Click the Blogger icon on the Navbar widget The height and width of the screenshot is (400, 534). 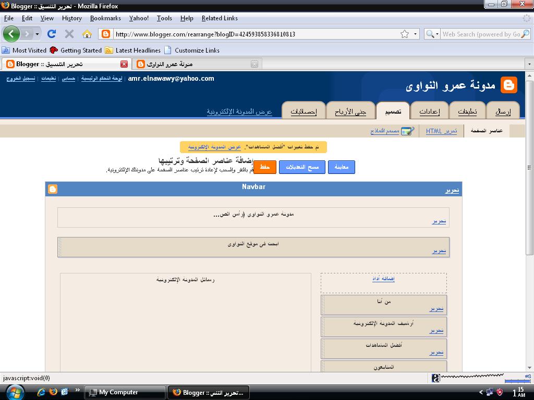click(x=53, y=189)
